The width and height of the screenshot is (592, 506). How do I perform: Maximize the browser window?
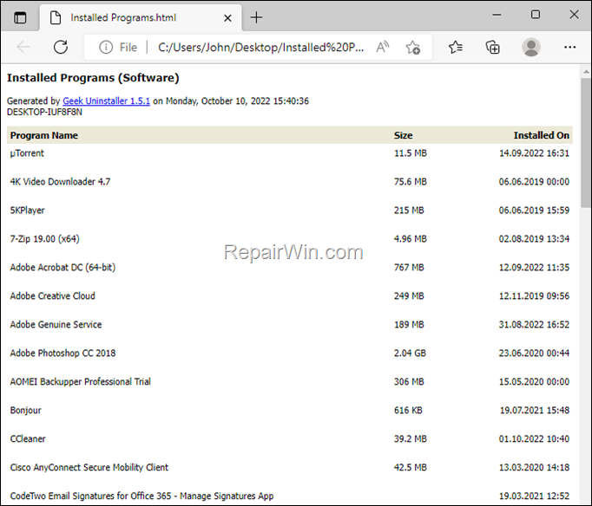point(536,15)
